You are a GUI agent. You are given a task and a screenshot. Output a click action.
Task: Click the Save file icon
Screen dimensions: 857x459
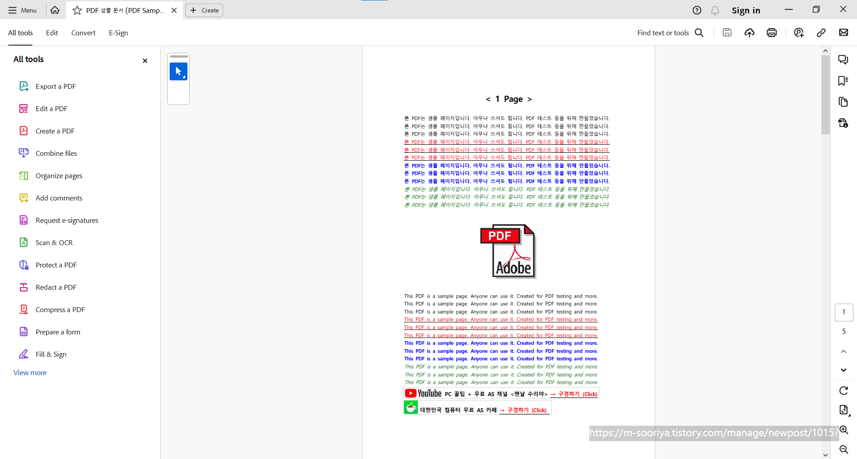[727, 33]
